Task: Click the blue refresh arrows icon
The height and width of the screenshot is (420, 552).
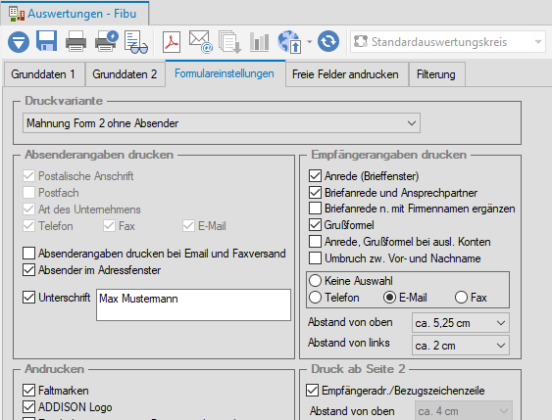Action: click(x=328, y=41)
